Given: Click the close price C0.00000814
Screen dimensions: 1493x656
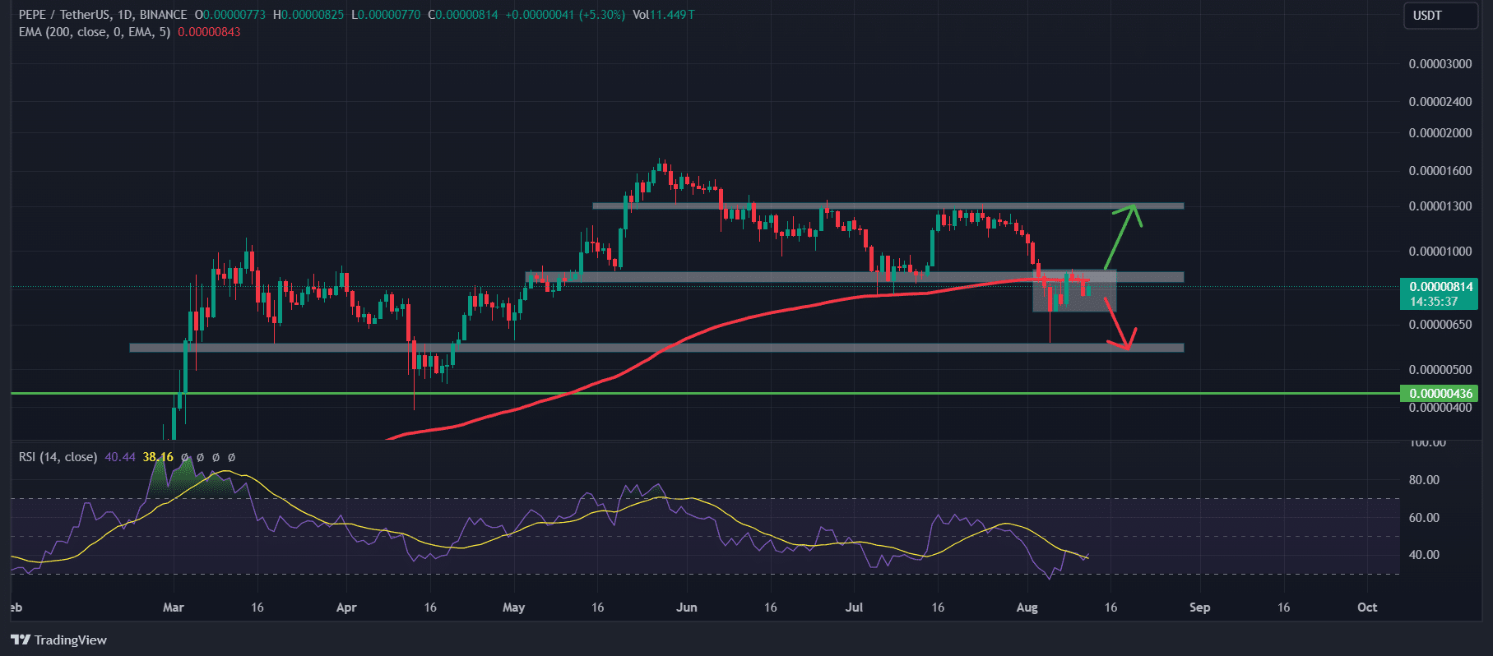Looking at the screenshot, I should (463, 15).
